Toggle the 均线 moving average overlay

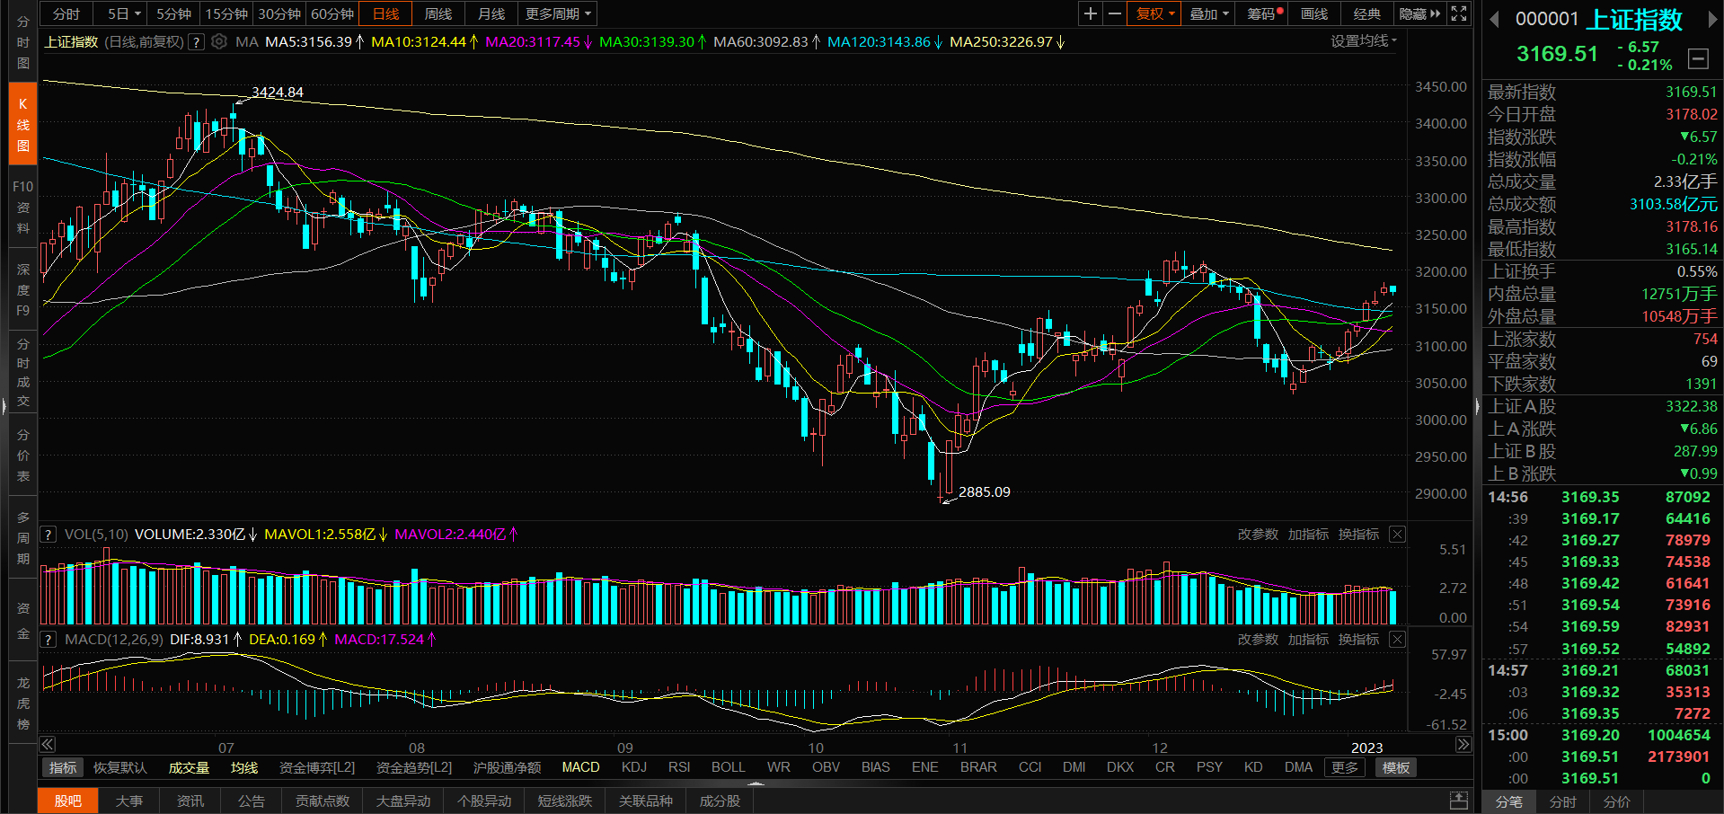click(244, 767)
